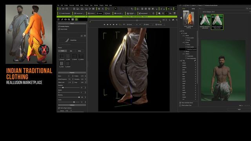Viewport: 251px width, 141px height.
Task: Select the left dhoti cloth thumbnail
Action: 205,22
